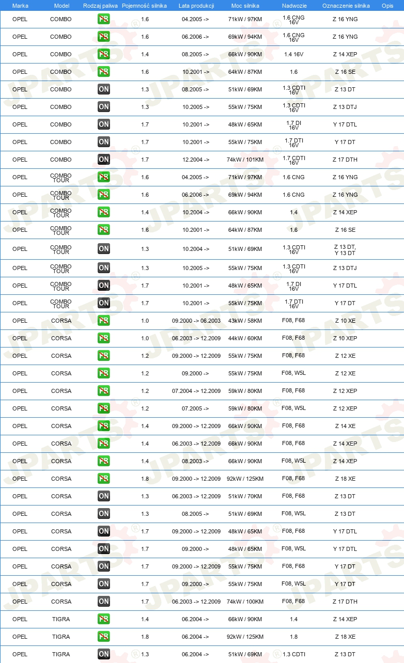This screenshot has height=663, width=404.
Task: Select the '74kW / 101KM' power cell
Action: click(245, 160)
